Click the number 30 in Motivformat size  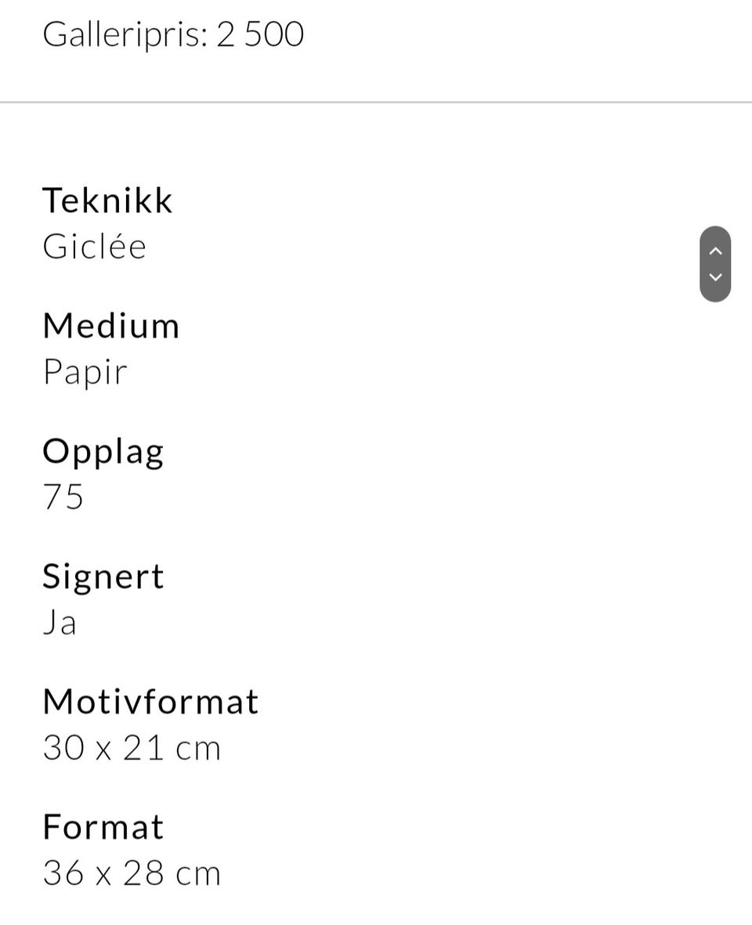(63, 749)
